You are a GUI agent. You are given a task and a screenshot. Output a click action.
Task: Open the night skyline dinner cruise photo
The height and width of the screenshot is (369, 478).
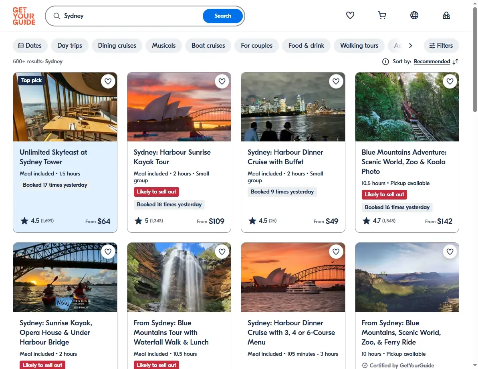293,107
